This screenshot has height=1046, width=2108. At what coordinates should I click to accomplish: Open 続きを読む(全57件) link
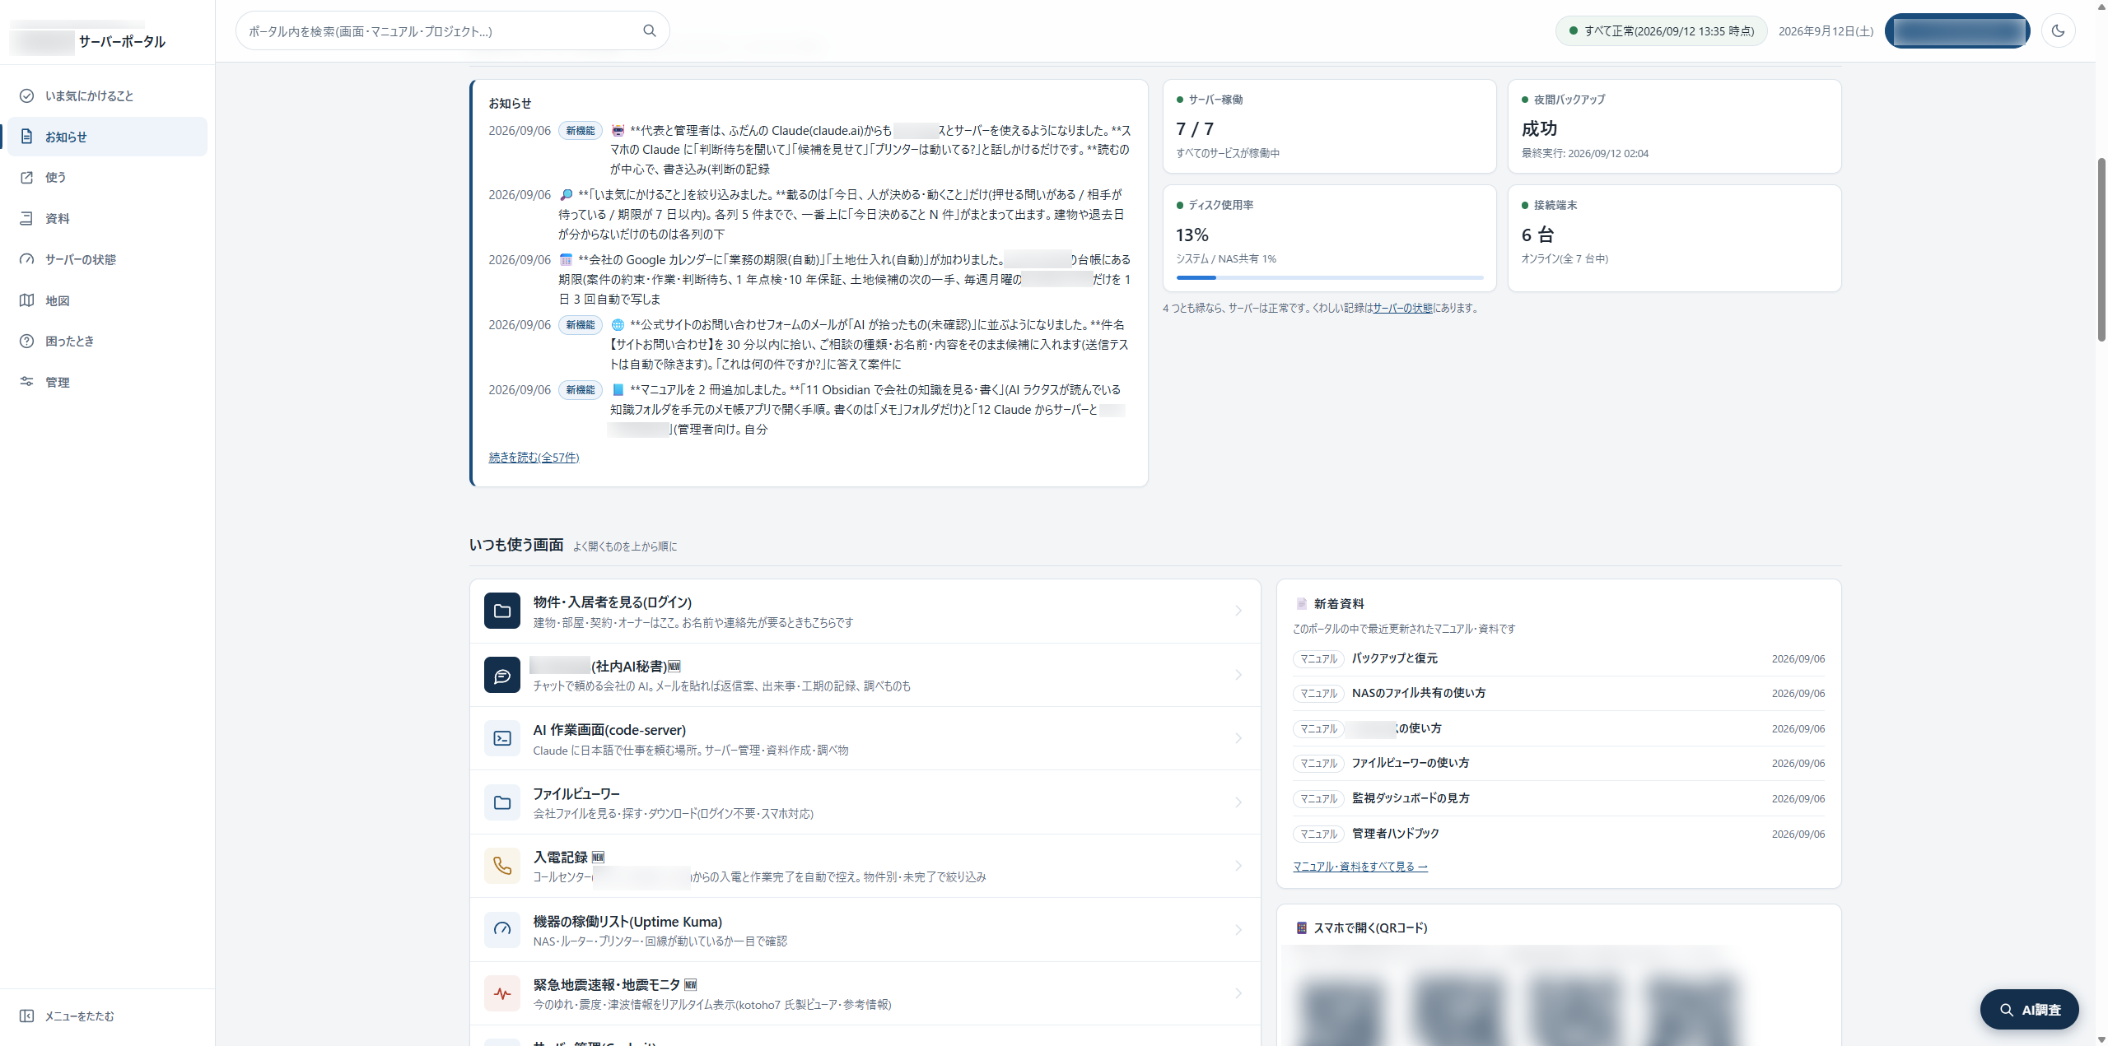click(534, 458)
